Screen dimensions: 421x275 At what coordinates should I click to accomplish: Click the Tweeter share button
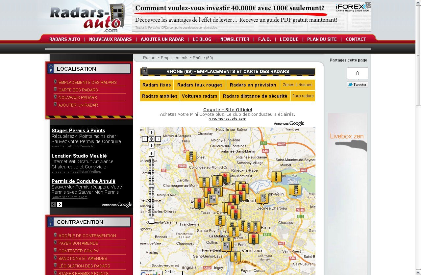[358, 85]
